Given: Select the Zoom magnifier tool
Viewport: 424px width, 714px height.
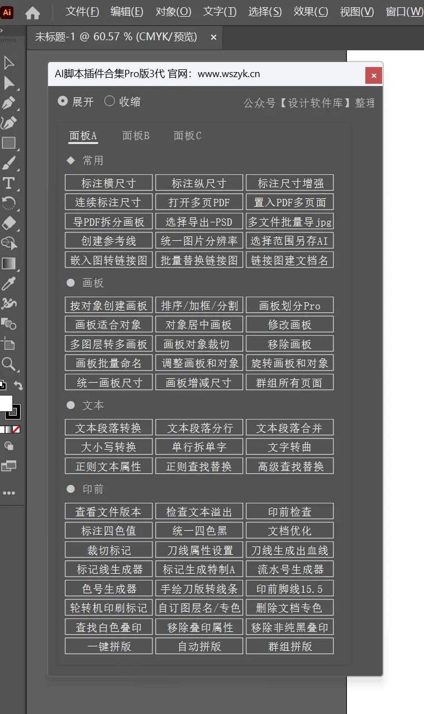Looking at the screenshot, I should tap(9, 364).
